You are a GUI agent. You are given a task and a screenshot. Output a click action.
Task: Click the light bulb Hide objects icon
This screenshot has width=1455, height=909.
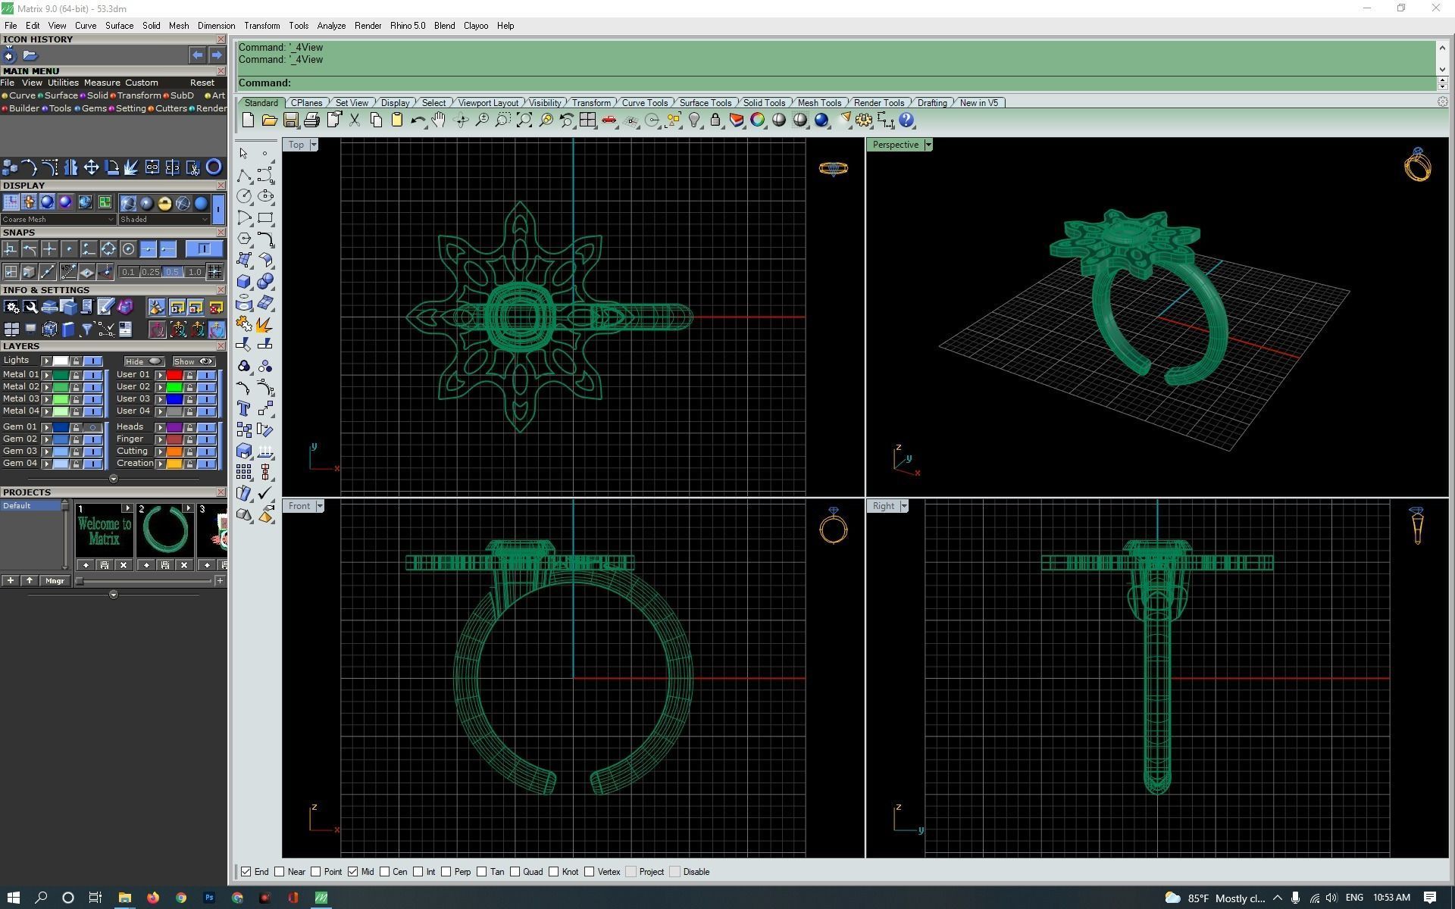[x=694, y=120]
